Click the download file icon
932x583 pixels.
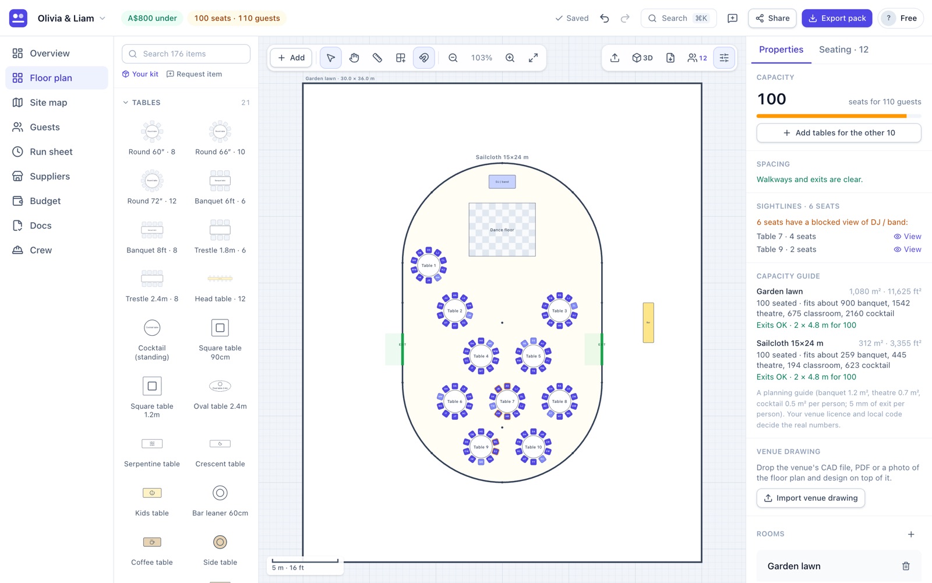pos(670,58)
